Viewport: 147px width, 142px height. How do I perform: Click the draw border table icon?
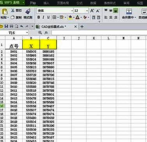(x=62, y=17)
